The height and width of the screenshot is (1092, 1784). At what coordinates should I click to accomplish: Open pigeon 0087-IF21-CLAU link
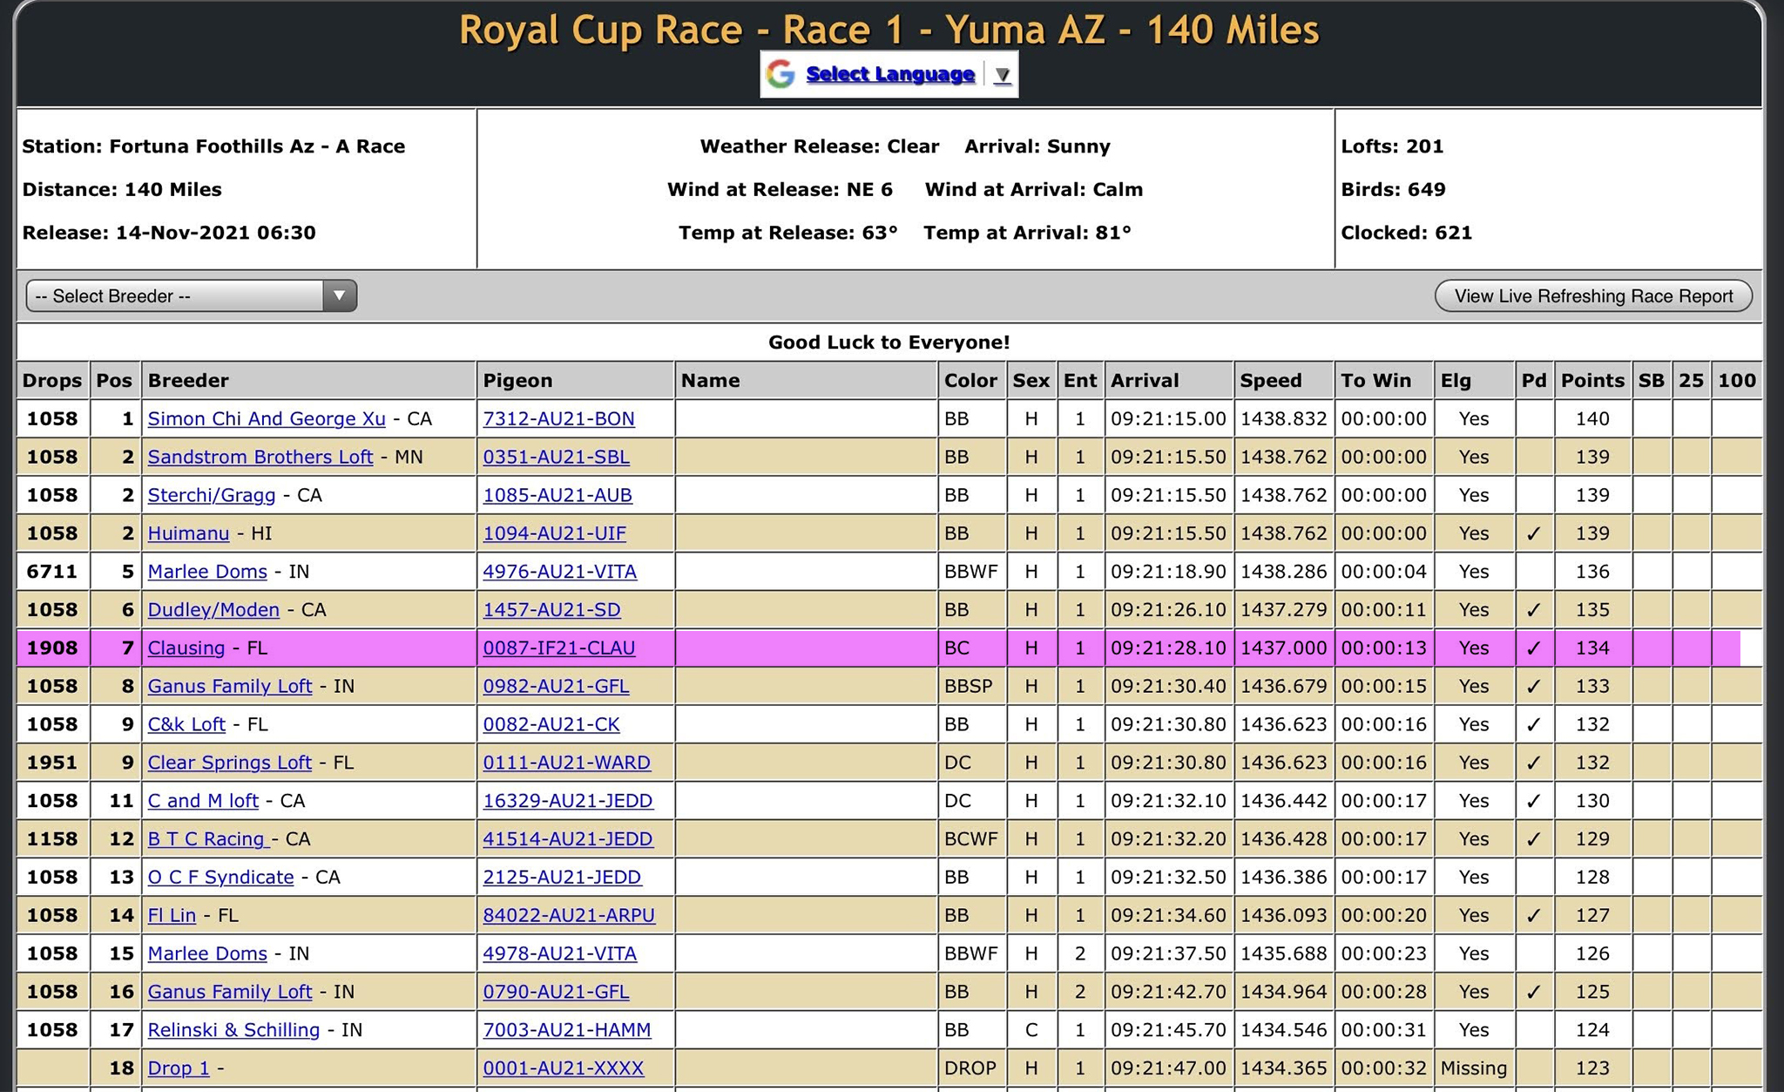558,648
